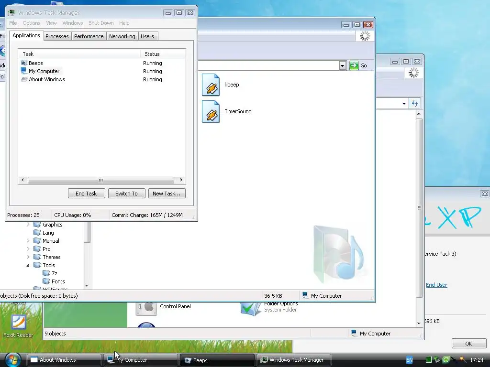
Task: Switch to the Performance tab
Action: (x=89, y=36)
